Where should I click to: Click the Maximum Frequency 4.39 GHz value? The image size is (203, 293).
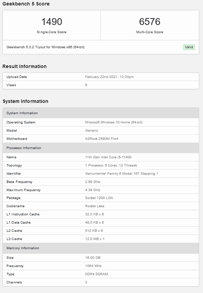coord(93,190)
